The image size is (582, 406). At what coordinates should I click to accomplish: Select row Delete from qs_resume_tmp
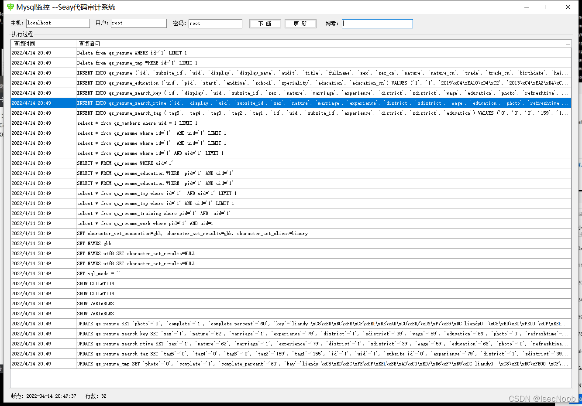(291, 63)
